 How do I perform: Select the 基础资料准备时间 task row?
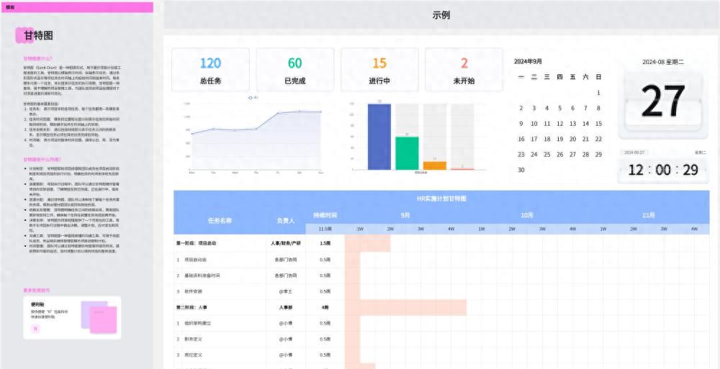pyautogui.click(x=442, y=275)
